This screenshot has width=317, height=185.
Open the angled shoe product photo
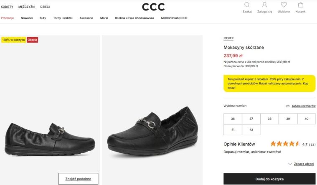coord(152,110)
